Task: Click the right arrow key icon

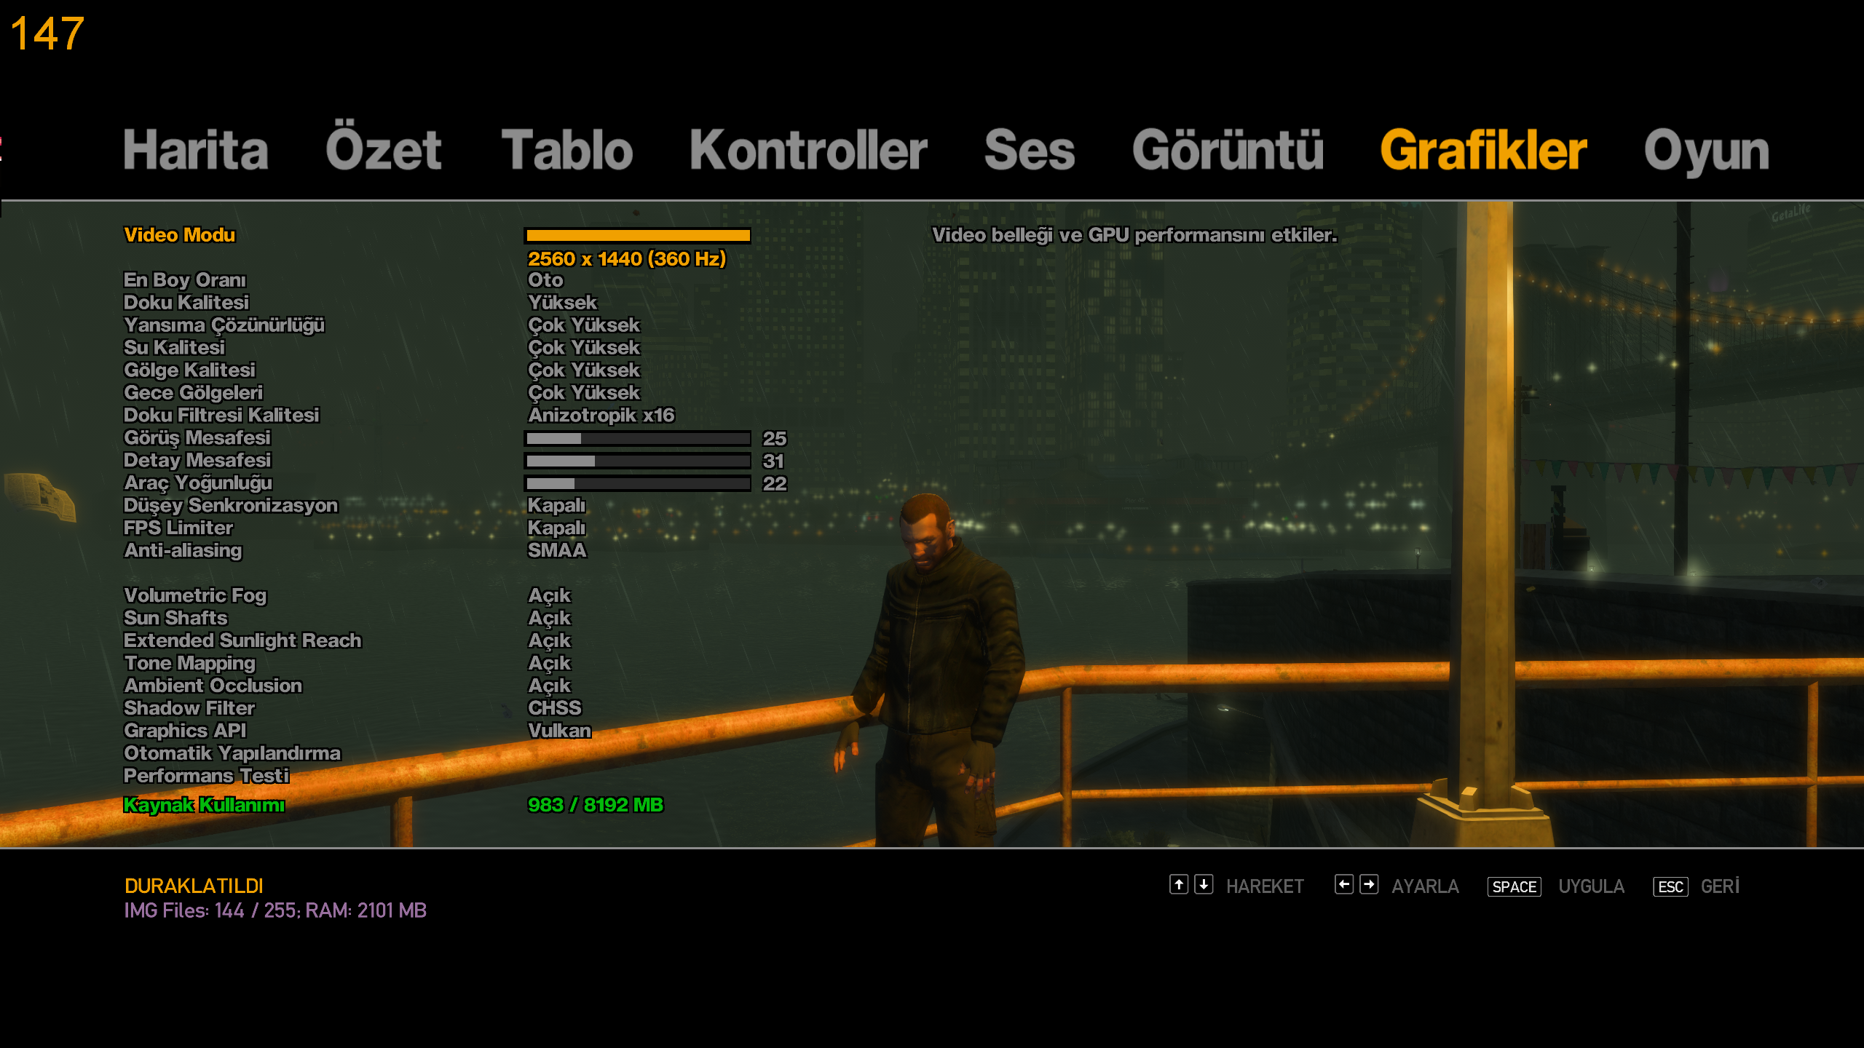Action: click(x=1369, y=884)
